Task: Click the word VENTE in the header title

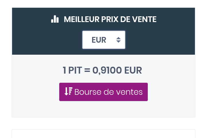Action: (x=144, y=19)
